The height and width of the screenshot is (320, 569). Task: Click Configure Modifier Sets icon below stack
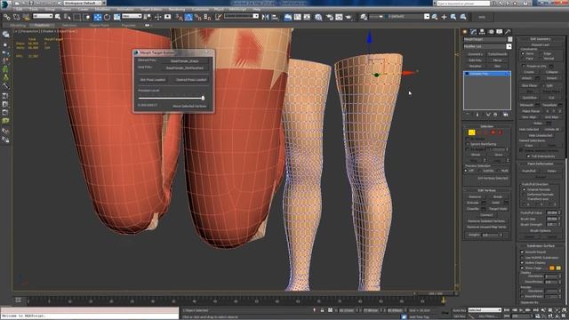click(506, 115)
